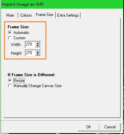124x134 pixels.
Task: Decrease Width with the down arrow
Action: pyautogui.click(x=38, y=46)
